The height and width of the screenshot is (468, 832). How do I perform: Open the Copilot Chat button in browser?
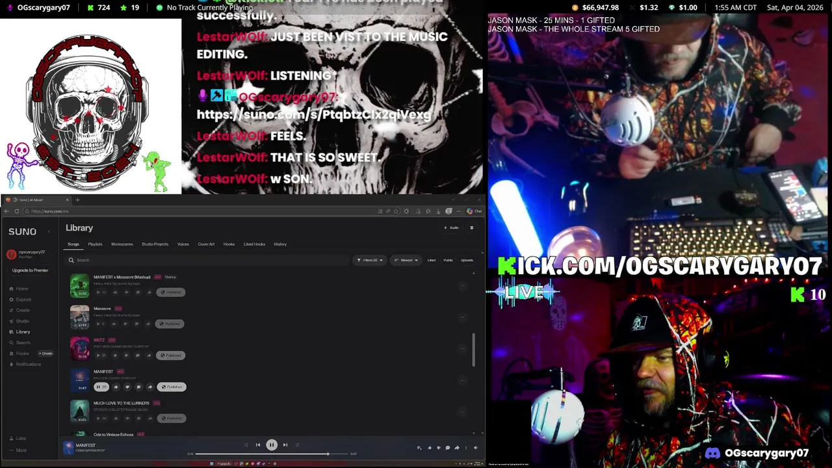[x=475, y=211]
